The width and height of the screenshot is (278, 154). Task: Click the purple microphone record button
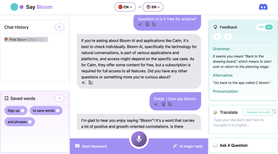(x=139, y=139)
